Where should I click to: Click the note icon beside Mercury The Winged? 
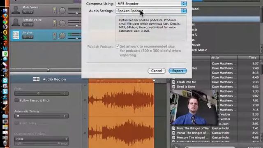coord(173,137)
